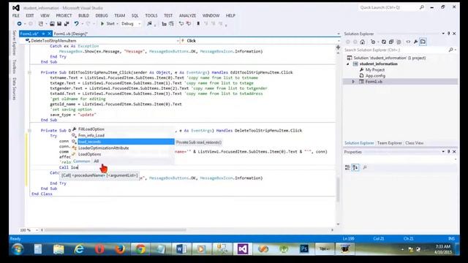Click the Categorized icon in Properties panel
468x263 pixels.
point(347,167)
